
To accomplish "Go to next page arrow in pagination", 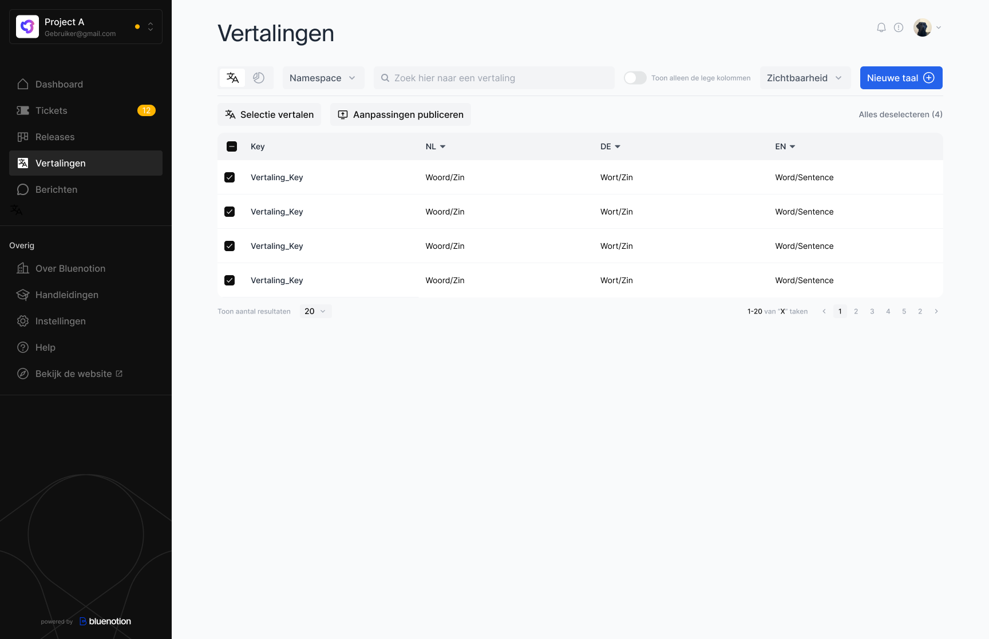I will click(x=936, y=311).
